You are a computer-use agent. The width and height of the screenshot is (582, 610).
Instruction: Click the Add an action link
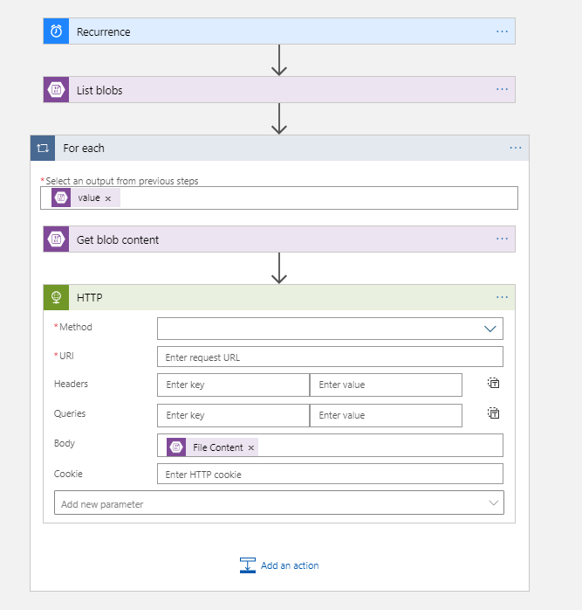[290, 565]
